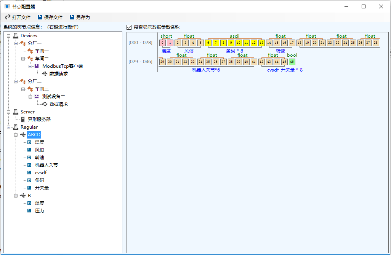Image resolution: width=391 pixels, height=255 pixels.
Task: Click byte cell 29 in second row
Action: [x=162, y=62]
